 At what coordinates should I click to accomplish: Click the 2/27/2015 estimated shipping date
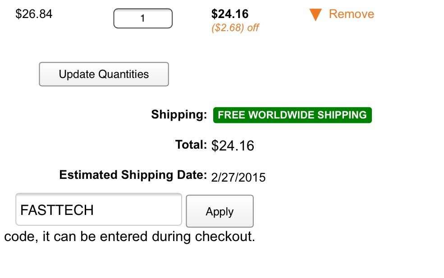(x=238, y=177)
